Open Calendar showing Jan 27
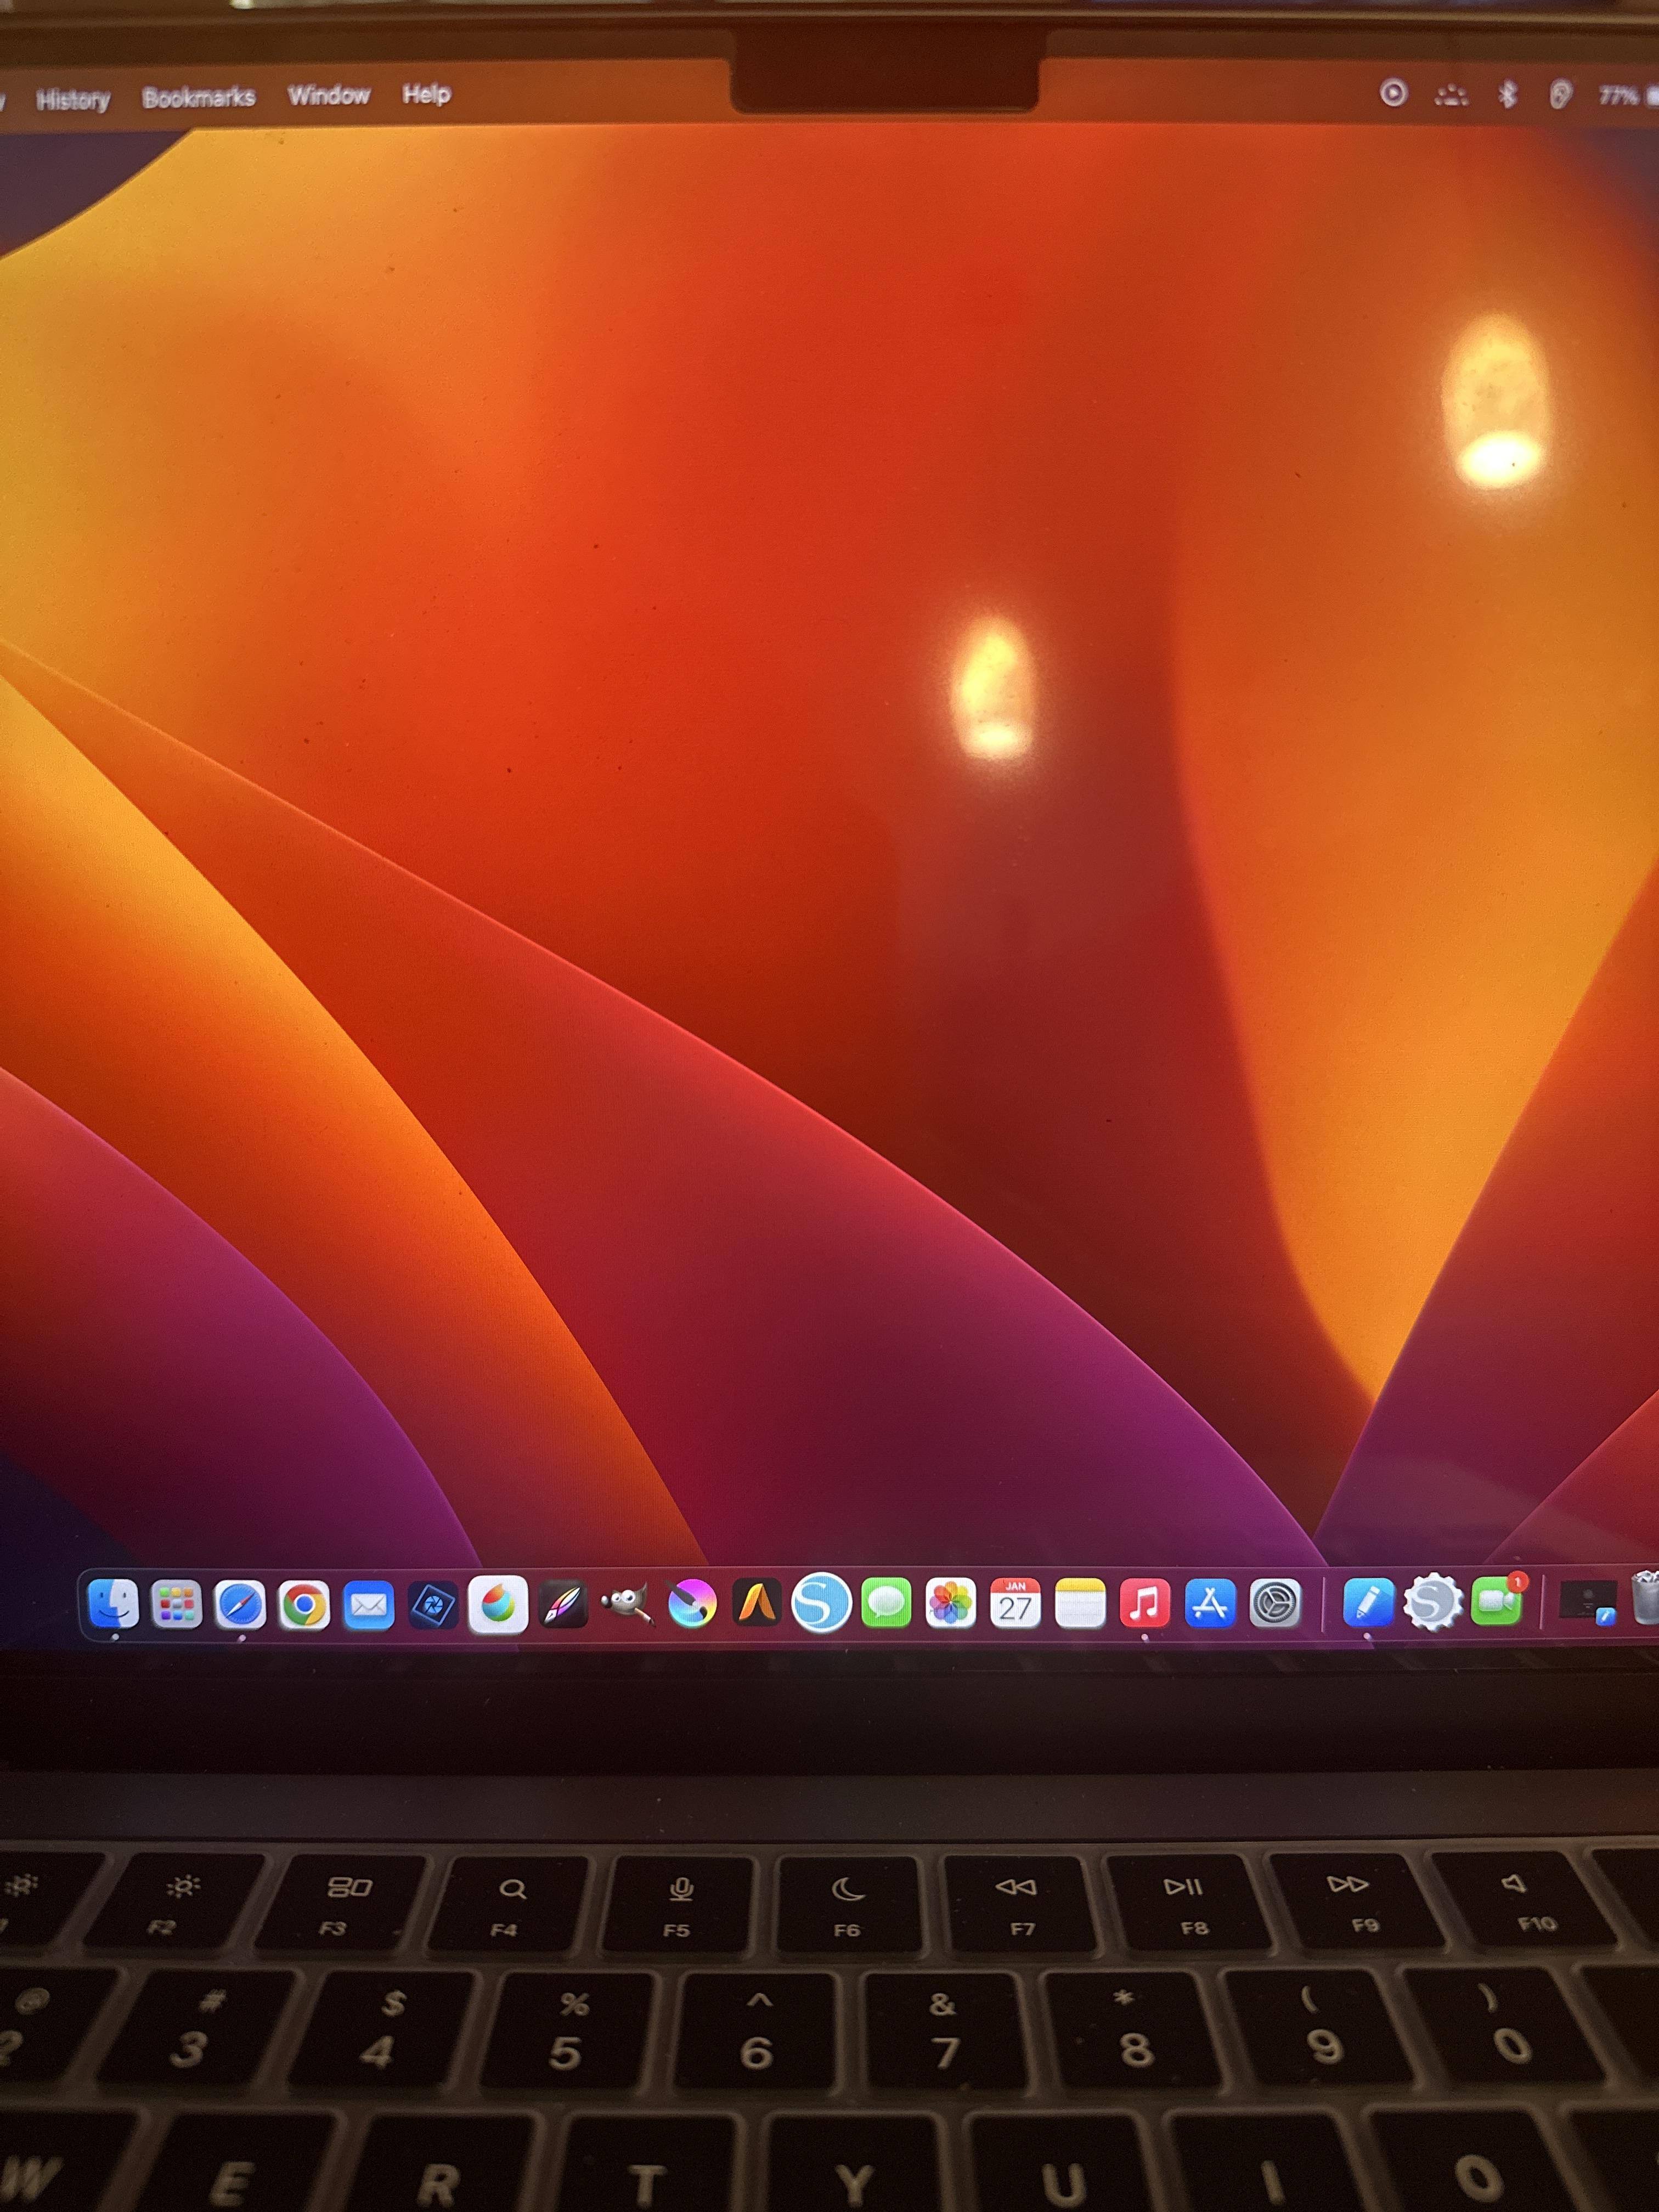Viewport: 1659px width, 2212px height. pos(1015,1603)
